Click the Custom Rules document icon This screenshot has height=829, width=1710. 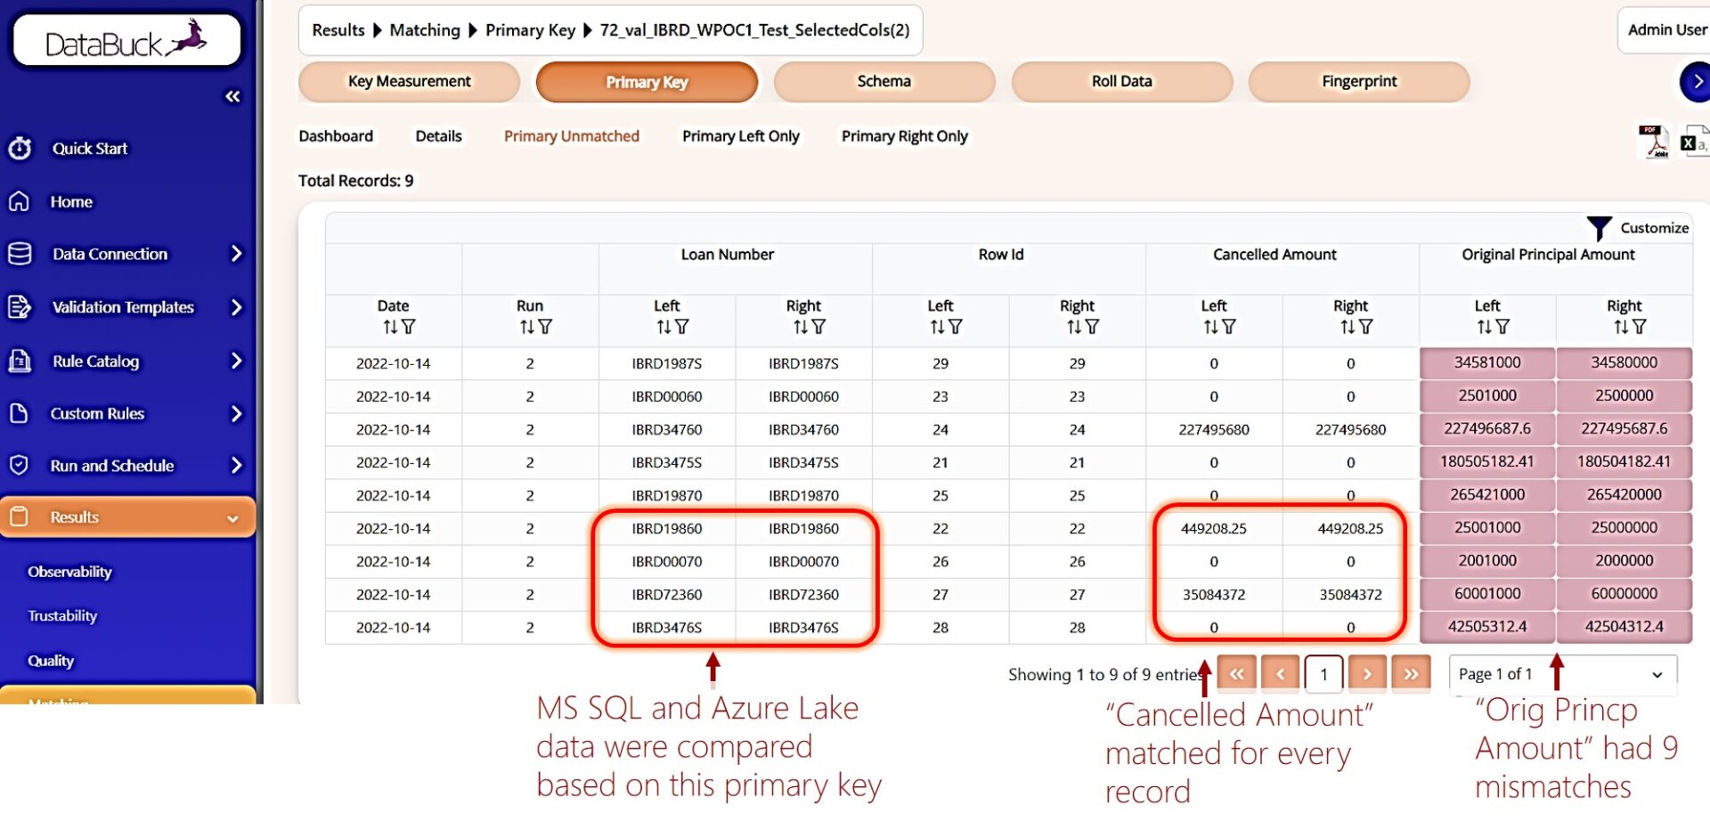(x=19, y=413)
